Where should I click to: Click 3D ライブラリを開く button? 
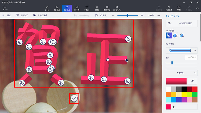pyautogui.click(x=181, y=23)
